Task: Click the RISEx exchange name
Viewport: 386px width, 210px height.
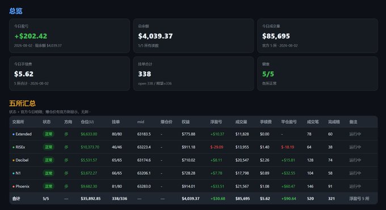Action: point(20,147)
